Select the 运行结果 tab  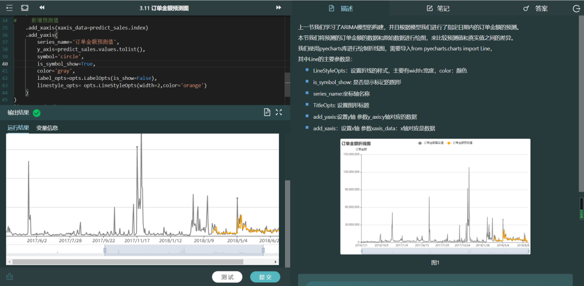[18, 128]
